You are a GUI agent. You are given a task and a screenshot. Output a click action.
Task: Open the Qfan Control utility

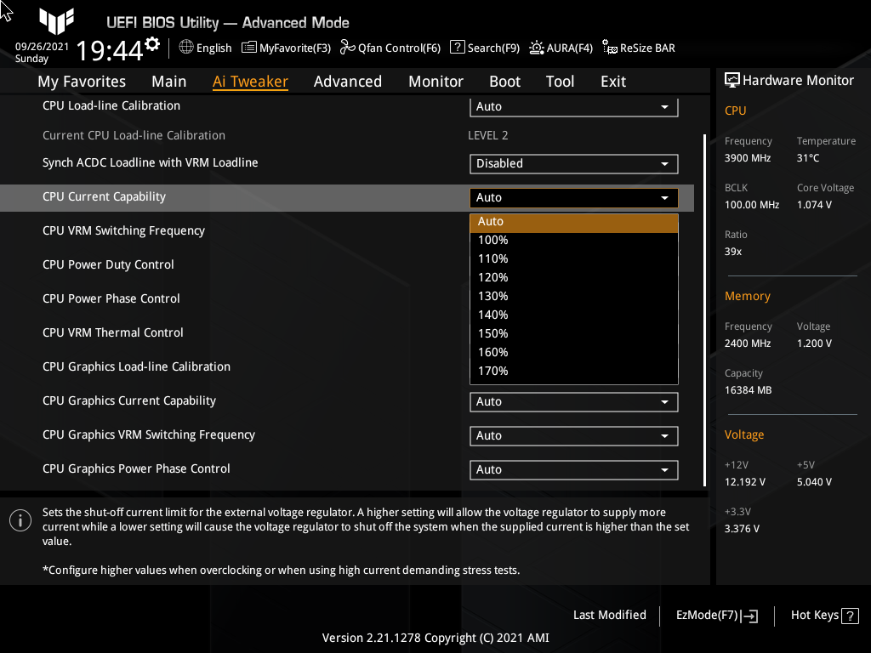click(390, 48)
